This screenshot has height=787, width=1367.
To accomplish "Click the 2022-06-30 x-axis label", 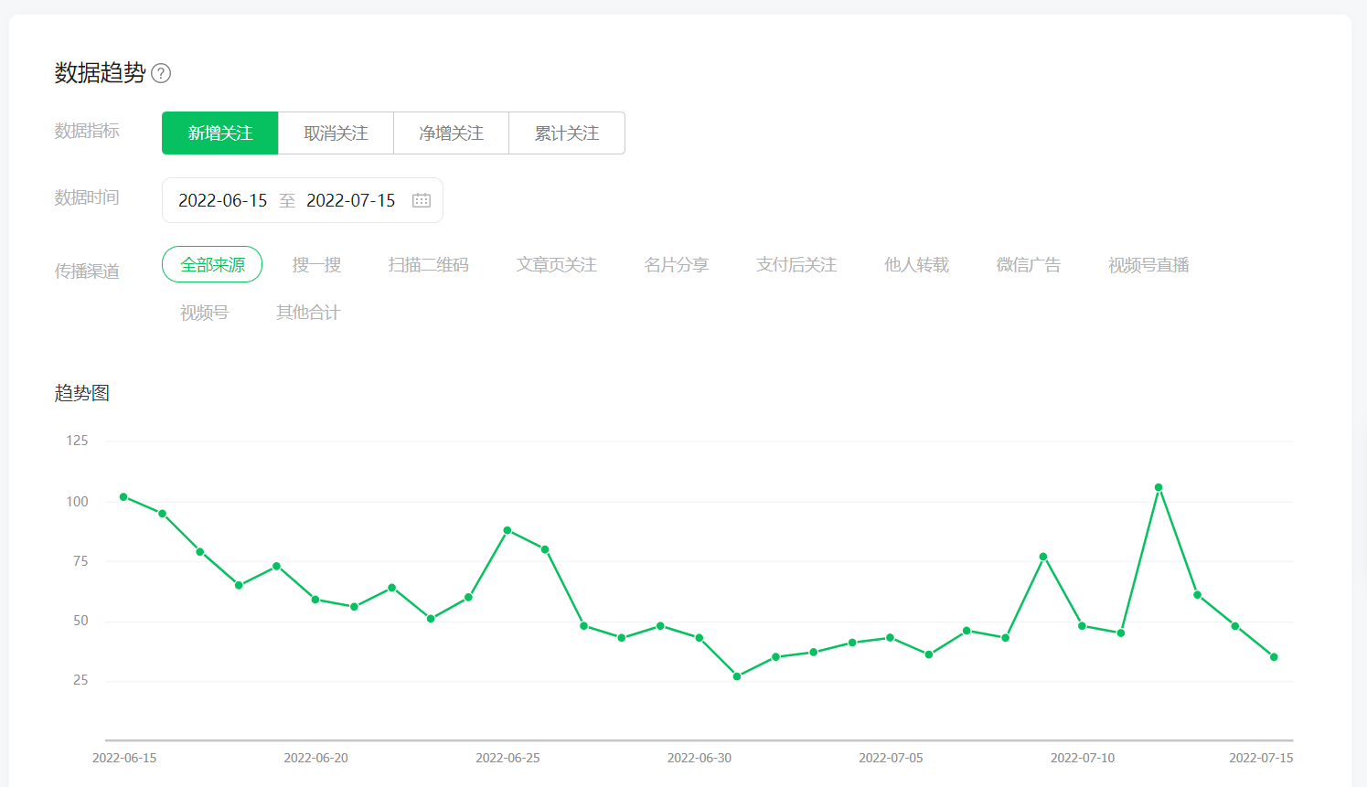I will (x=700, y=758).
